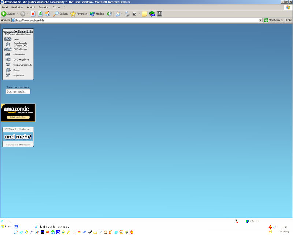Open the Ansicht menu
This screenshot has height=235, width=293.
31,7
